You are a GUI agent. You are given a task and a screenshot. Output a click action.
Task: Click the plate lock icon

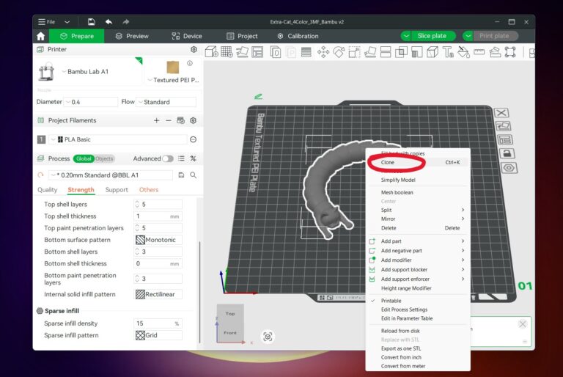507,153
